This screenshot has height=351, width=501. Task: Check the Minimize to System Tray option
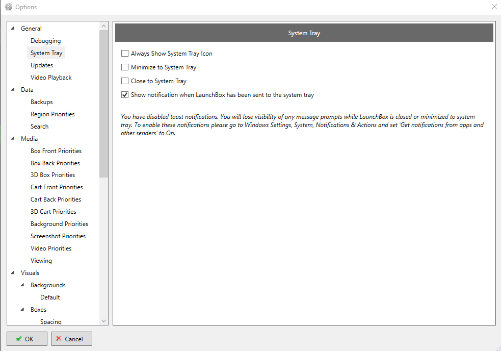(x=125, y=67)
